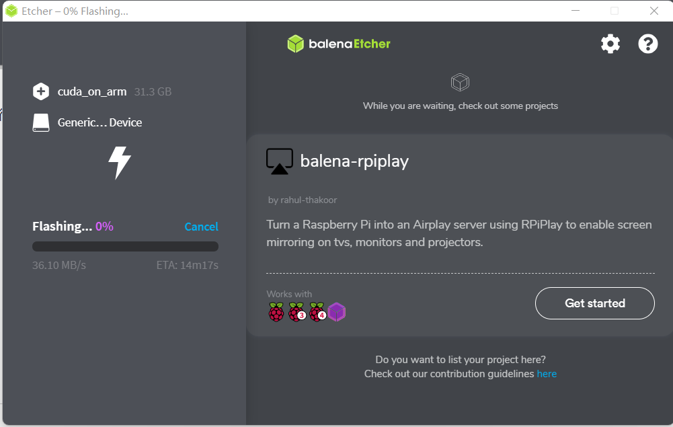
Task: Click the 36.10 MB/s speed readout
Action: tap(58, 265)
